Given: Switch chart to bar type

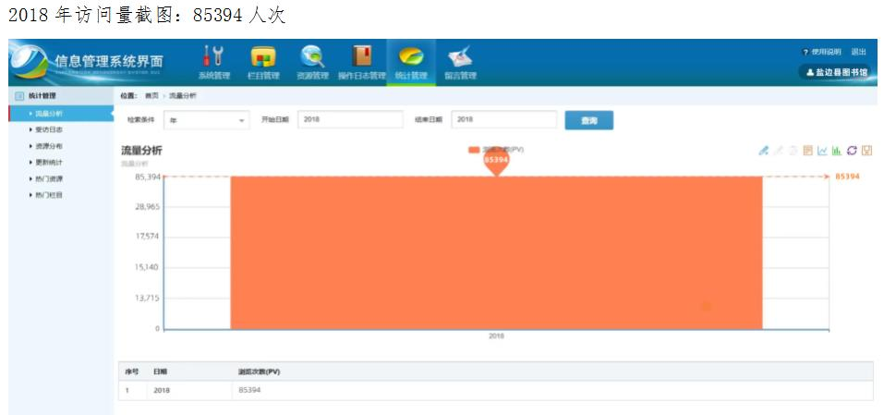Looking at the screenshot, I should (x=837, y=151).
